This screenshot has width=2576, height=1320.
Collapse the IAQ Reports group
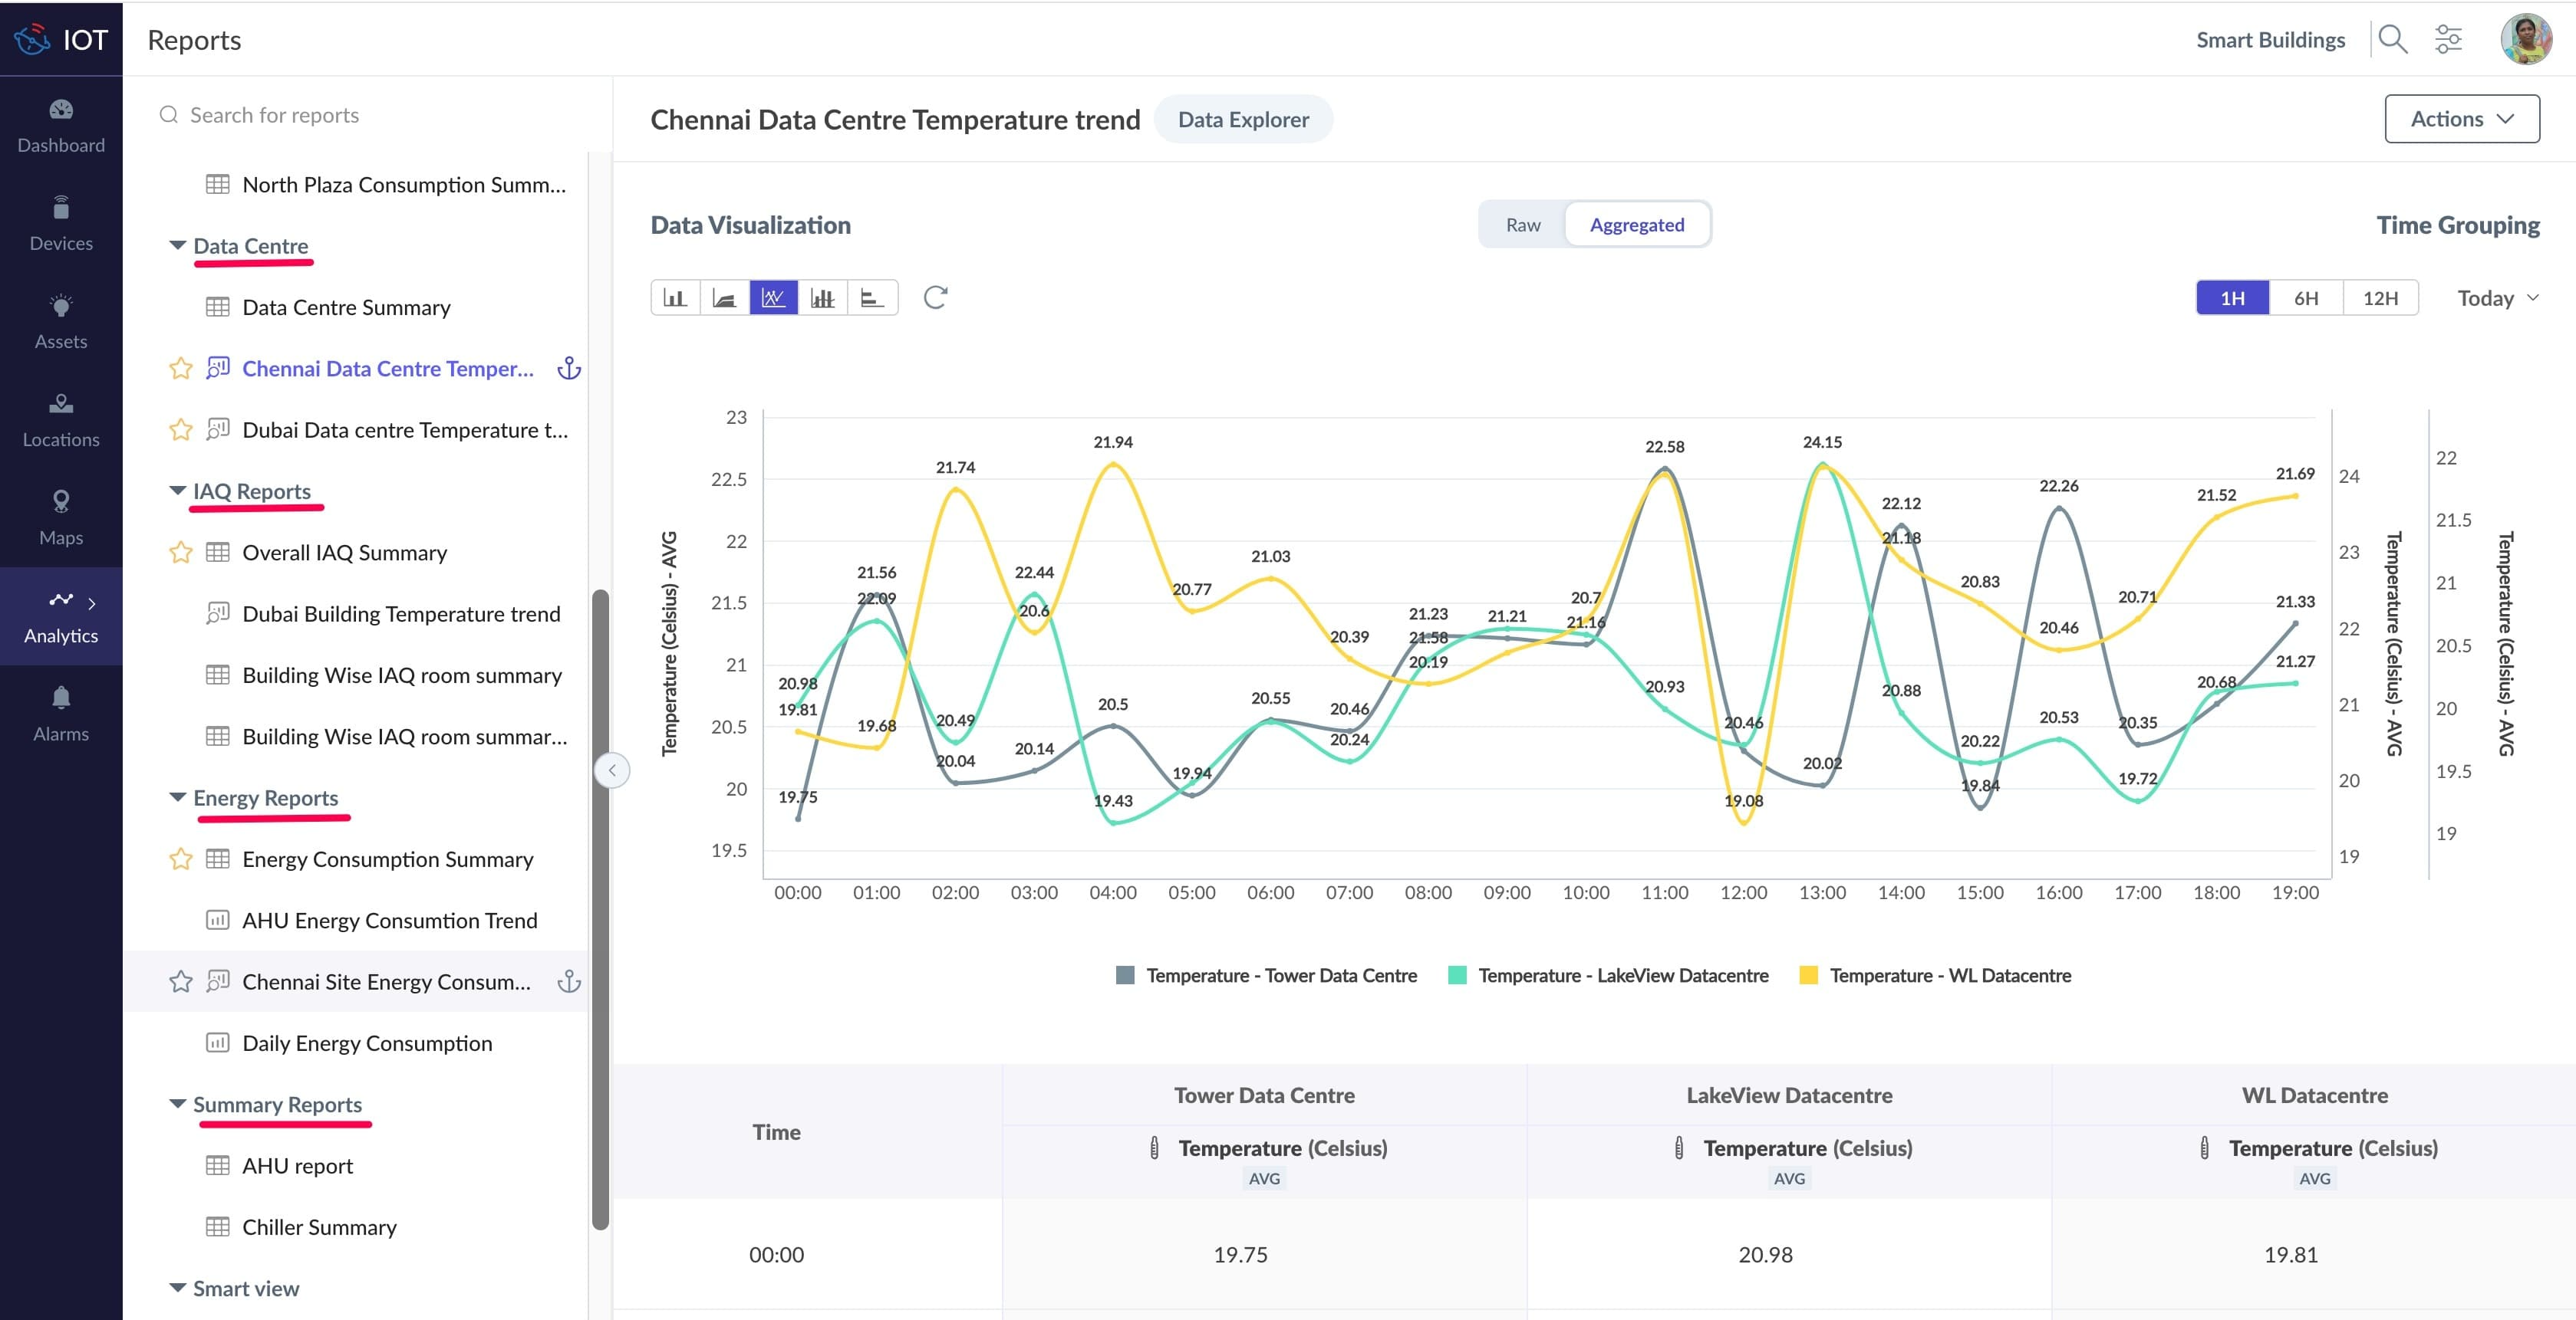pyautogui.click(x=178, y=491)
